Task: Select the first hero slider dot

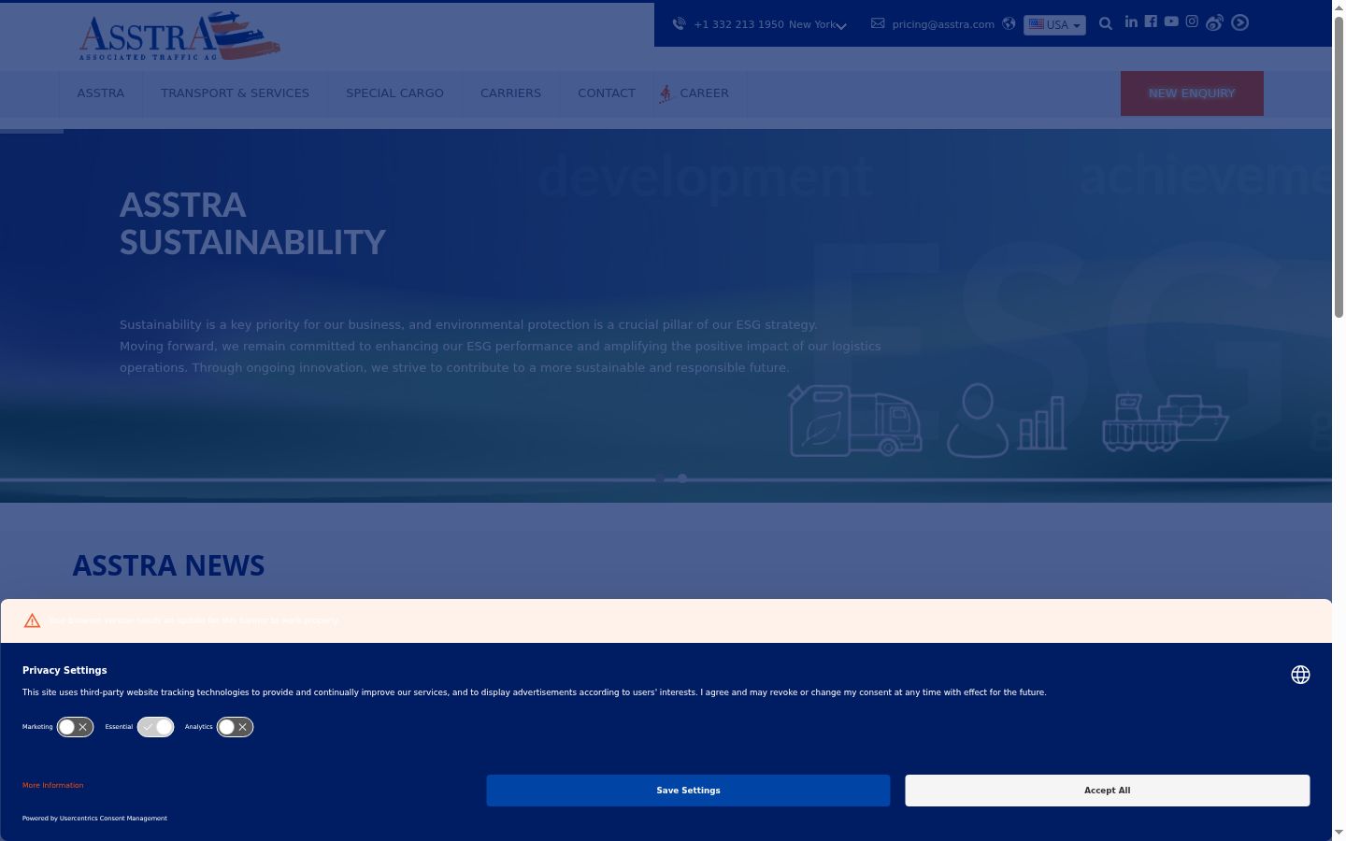Action: coord(660,478)
